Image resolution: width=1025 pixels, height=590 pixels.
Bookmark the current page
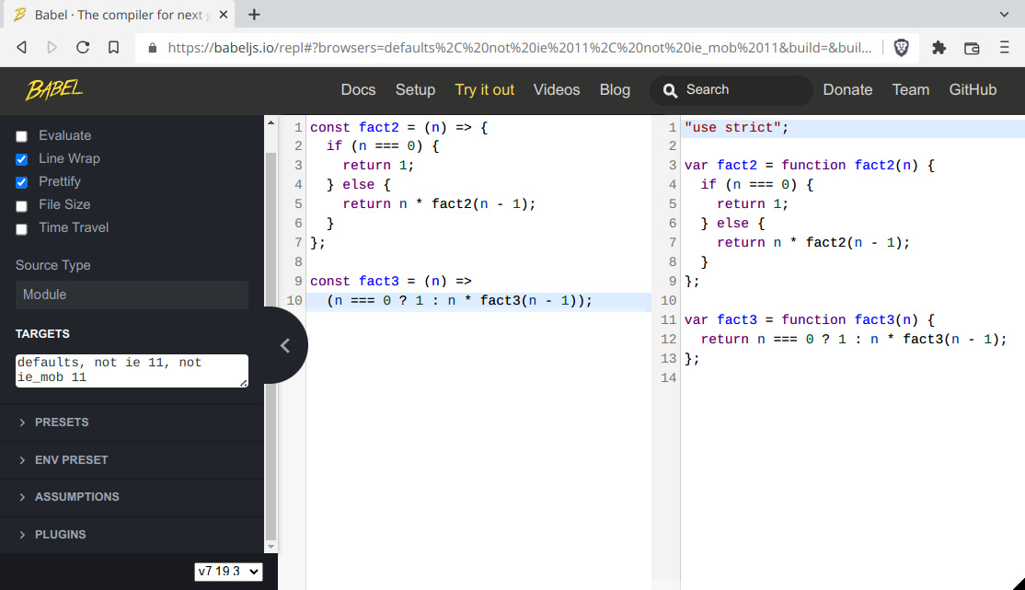click(x=113, y=47)
